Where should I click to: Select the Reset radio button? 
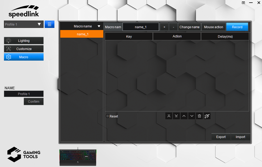pos(107,116)
